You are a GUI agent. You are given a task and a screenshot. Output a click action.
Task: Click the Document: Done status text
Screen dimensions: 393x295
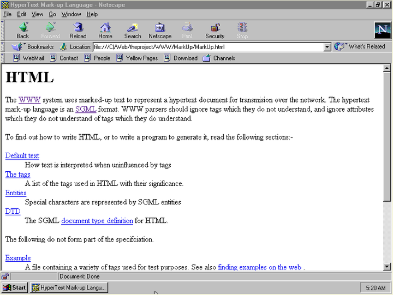[80, 276]
